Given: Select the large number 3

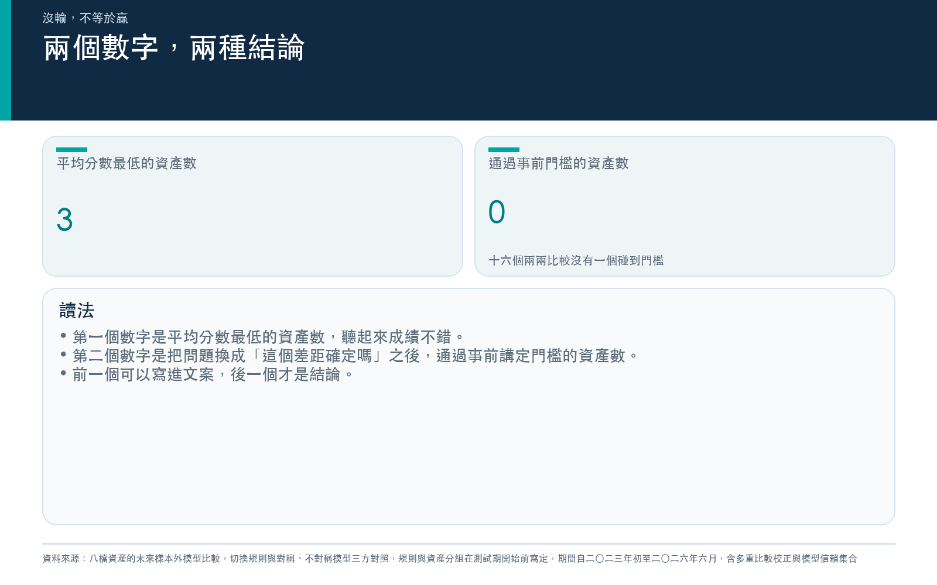Looking at the screenshot, I should (x=64, y=220).
